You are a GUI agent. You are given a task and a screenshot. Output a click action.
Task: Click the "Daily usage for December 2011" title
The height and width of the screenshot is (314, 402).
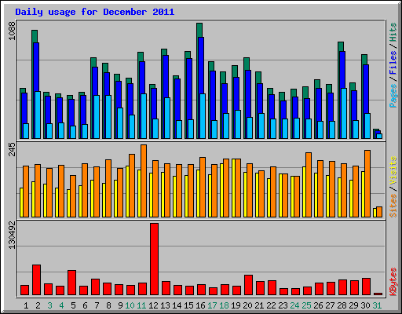pyautogui.click(x=95, y=12)
